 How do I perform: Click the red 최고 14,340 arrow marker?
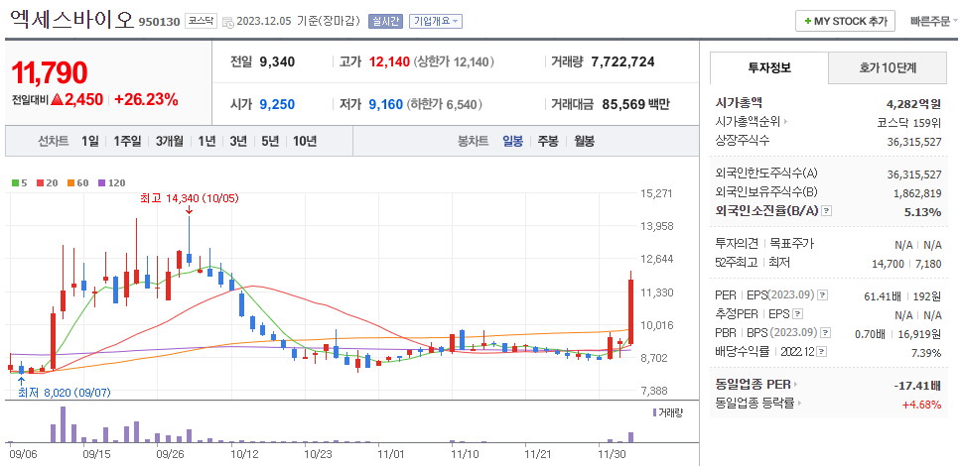coord(189,209)
